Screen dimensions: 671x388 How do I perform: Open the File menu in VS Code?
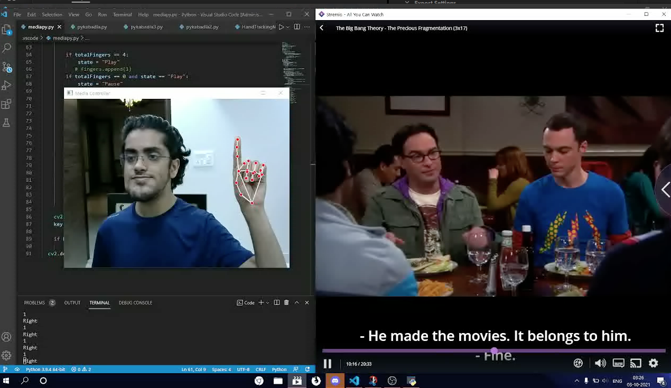coord(17,14)
